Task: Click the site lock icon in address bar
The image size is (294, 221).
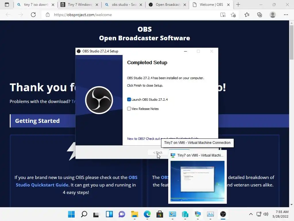Action: [x=48, y=15]
